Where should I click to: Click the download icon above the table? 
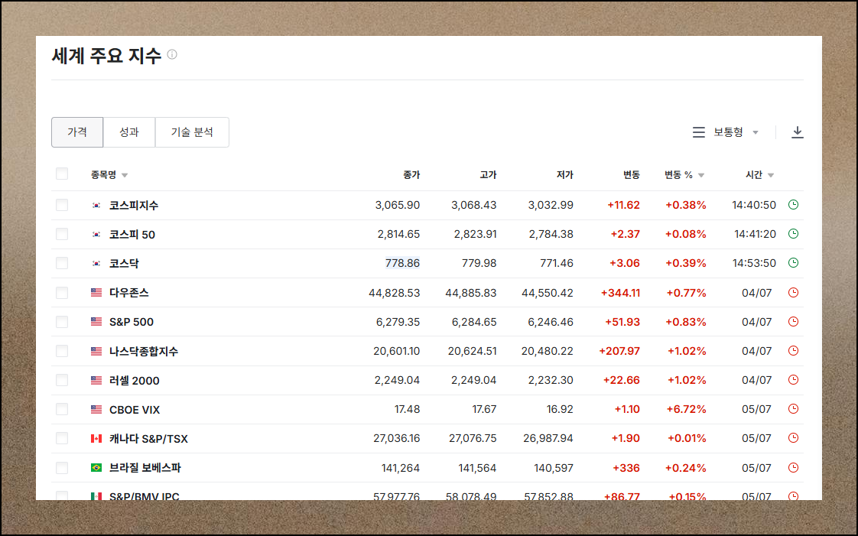(x=798, y=132)
